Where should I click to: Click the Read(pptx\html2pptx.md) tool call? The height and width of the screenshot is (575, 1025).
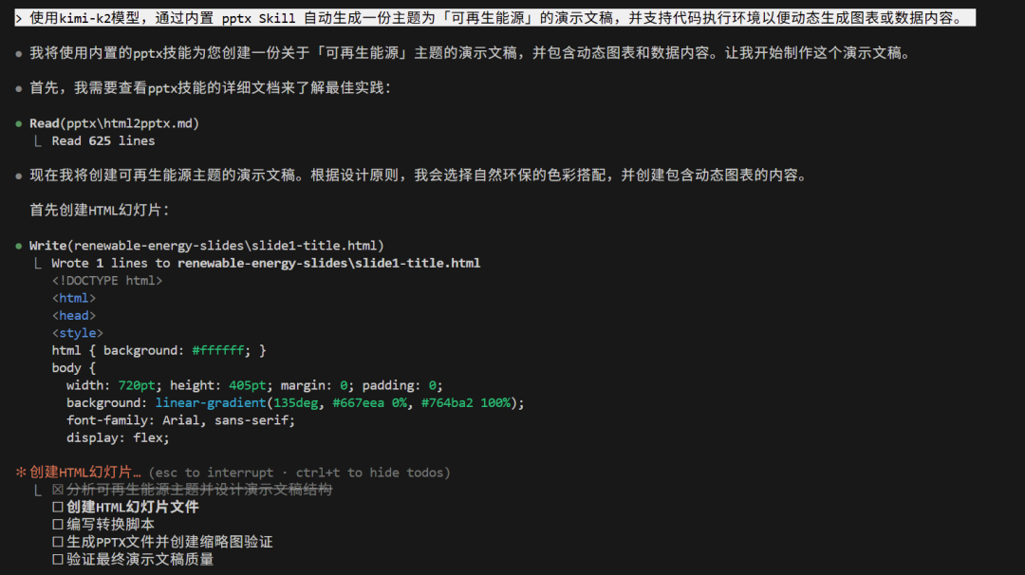(x=114, y=123)
